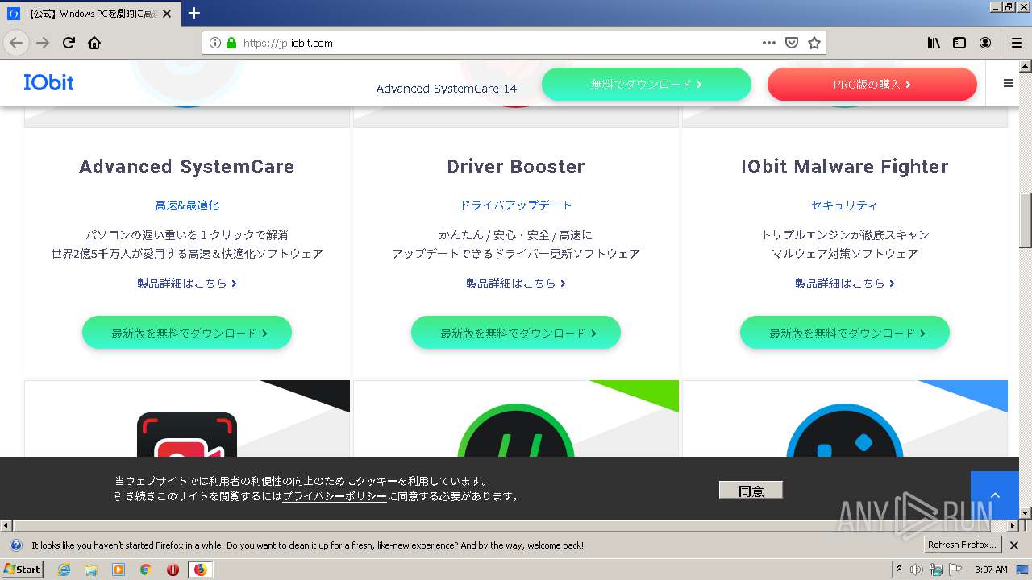Click the Firefox taskbar button

[x=200, y=570]
